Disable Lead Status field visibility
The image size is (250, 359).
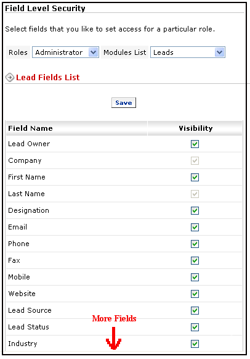click(x=195, y=327)
